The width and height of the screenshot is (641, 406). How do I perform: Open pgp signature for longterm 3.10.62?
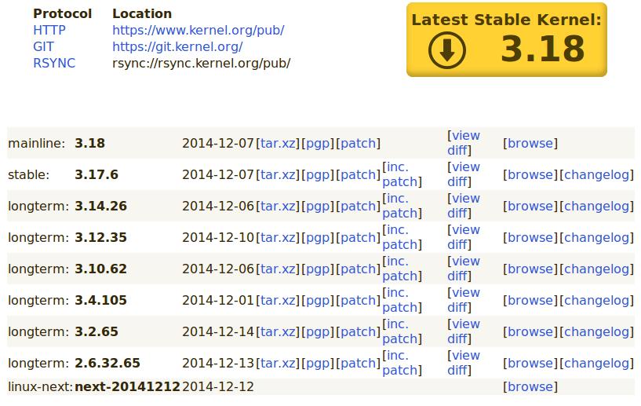(318, 269)
